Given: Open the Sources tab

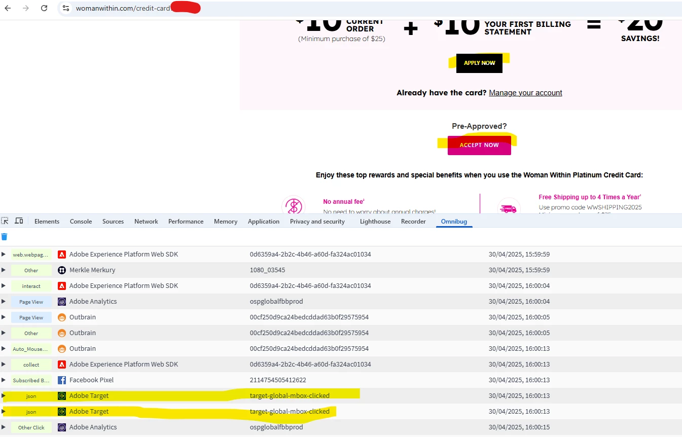Looking at the screenshot, I should (x=113, y=222).
